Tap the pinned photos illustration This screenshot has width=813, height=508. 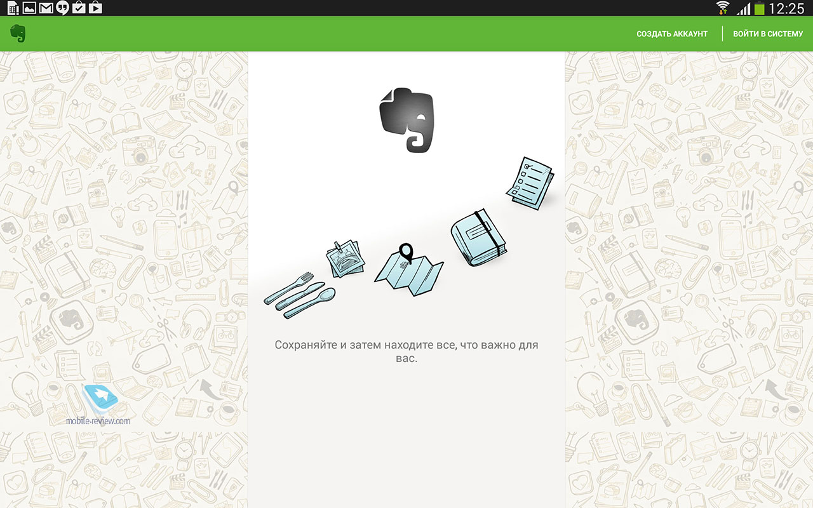pyautogui.click(x=345, y=258)
